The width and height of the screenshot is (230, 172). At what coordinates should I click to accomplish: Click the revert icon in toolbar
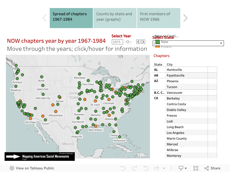(146, 168)
